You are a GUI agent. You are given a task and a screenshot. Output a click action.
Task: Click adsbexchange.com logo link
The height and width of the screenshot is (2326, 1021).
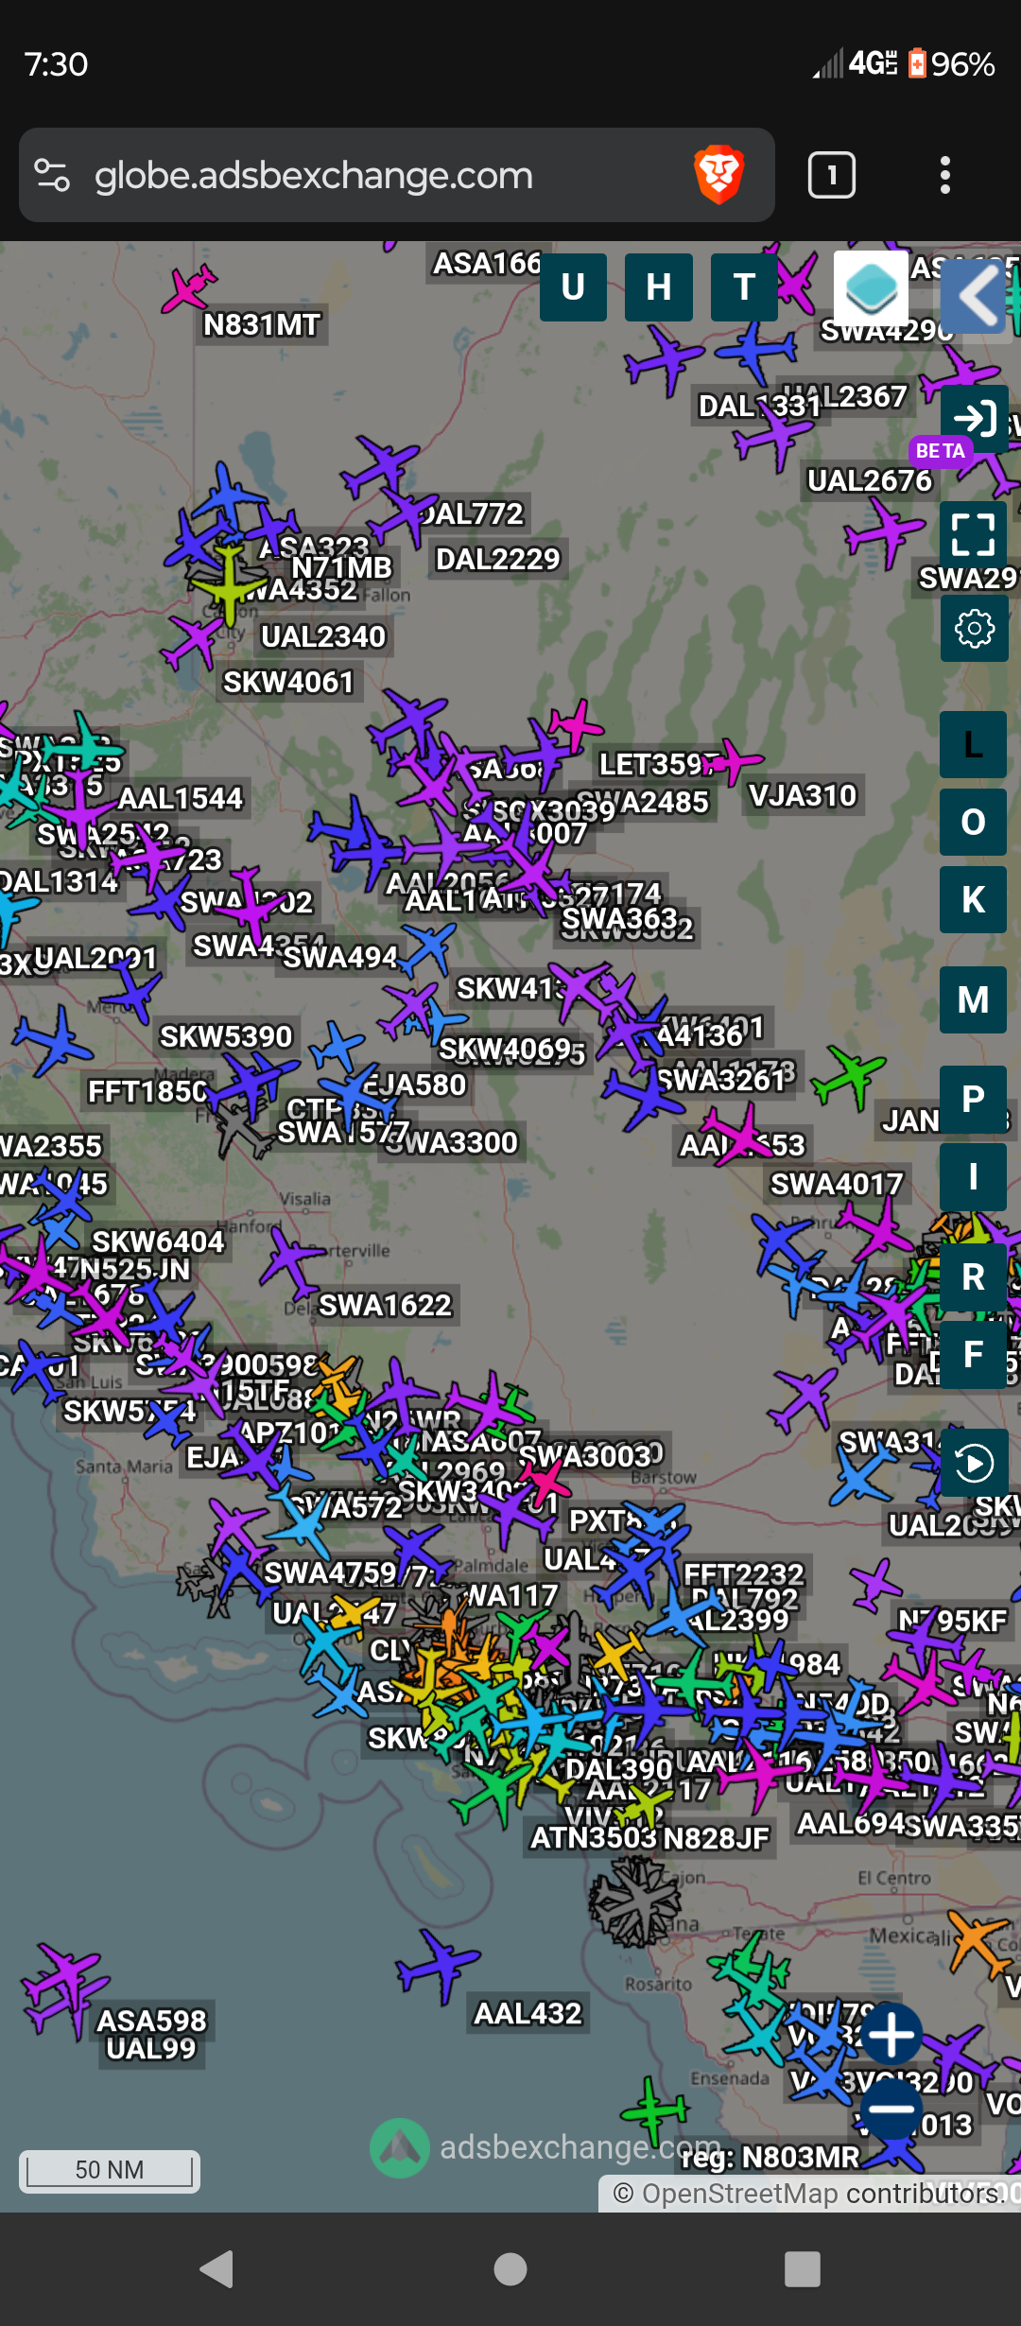(x=545, y=2147)
